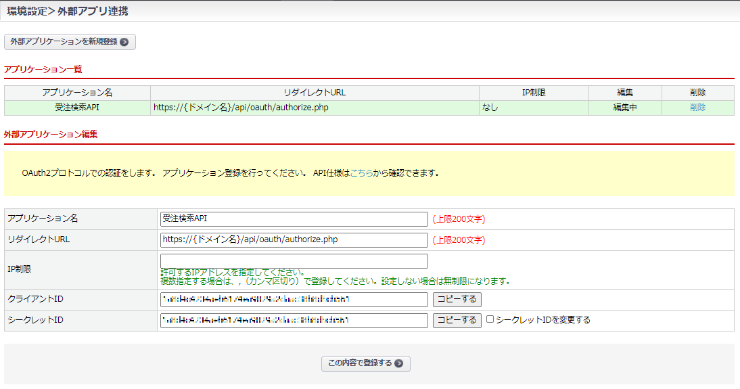Click the 外部アプリケーションを新規登録 button
This screenshot has height=389, width=740.
point(70,42)
